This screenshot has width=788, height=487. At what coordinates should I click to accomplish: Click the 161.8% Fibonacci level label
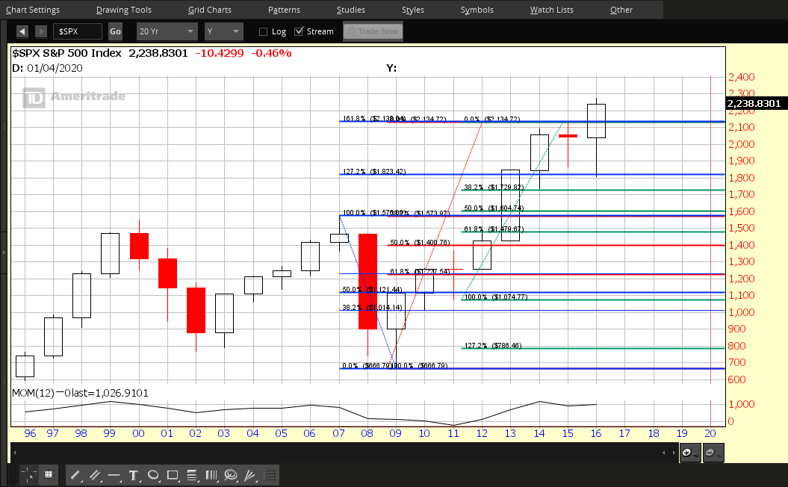[374, 119]
